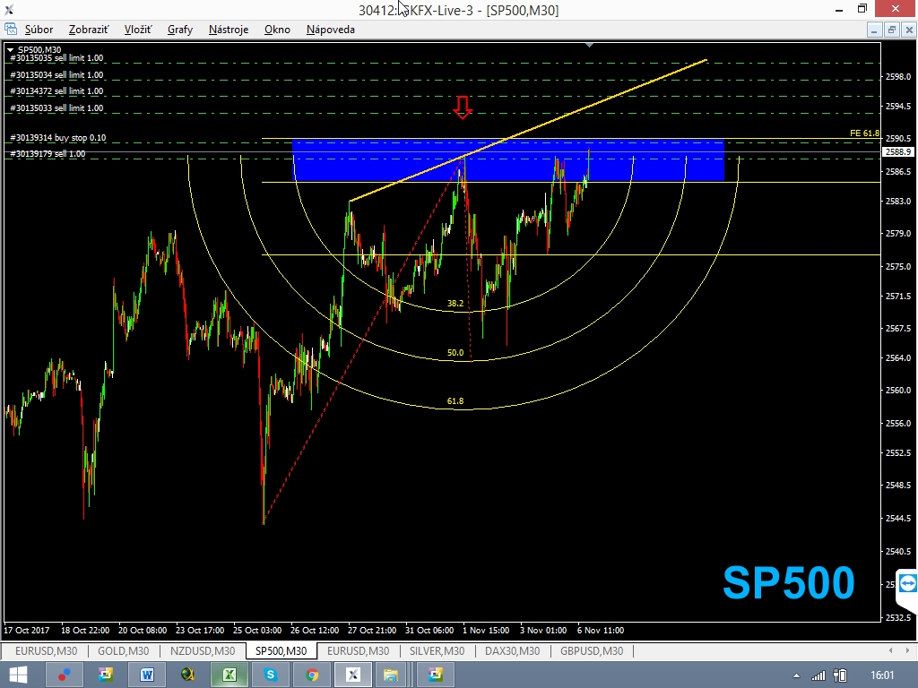Click the 2544.5 price axis value
This screenshot has width=918, height=688.
[898, 519]
